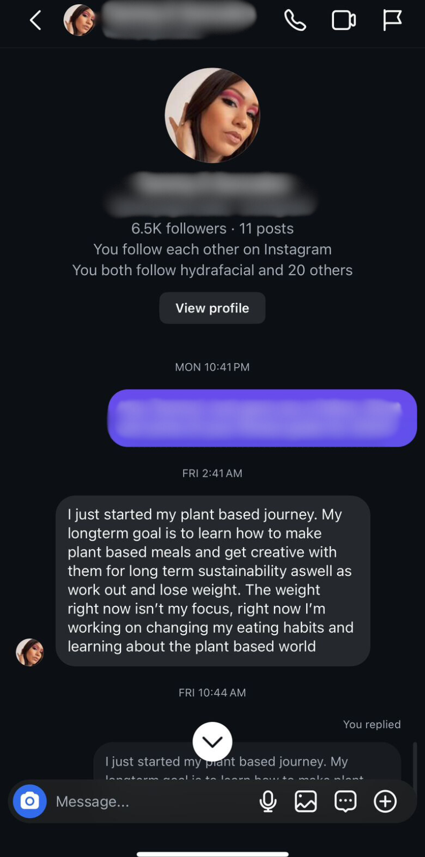Record a voice message with microphone

pyautogui.click(x=268, y=801)
